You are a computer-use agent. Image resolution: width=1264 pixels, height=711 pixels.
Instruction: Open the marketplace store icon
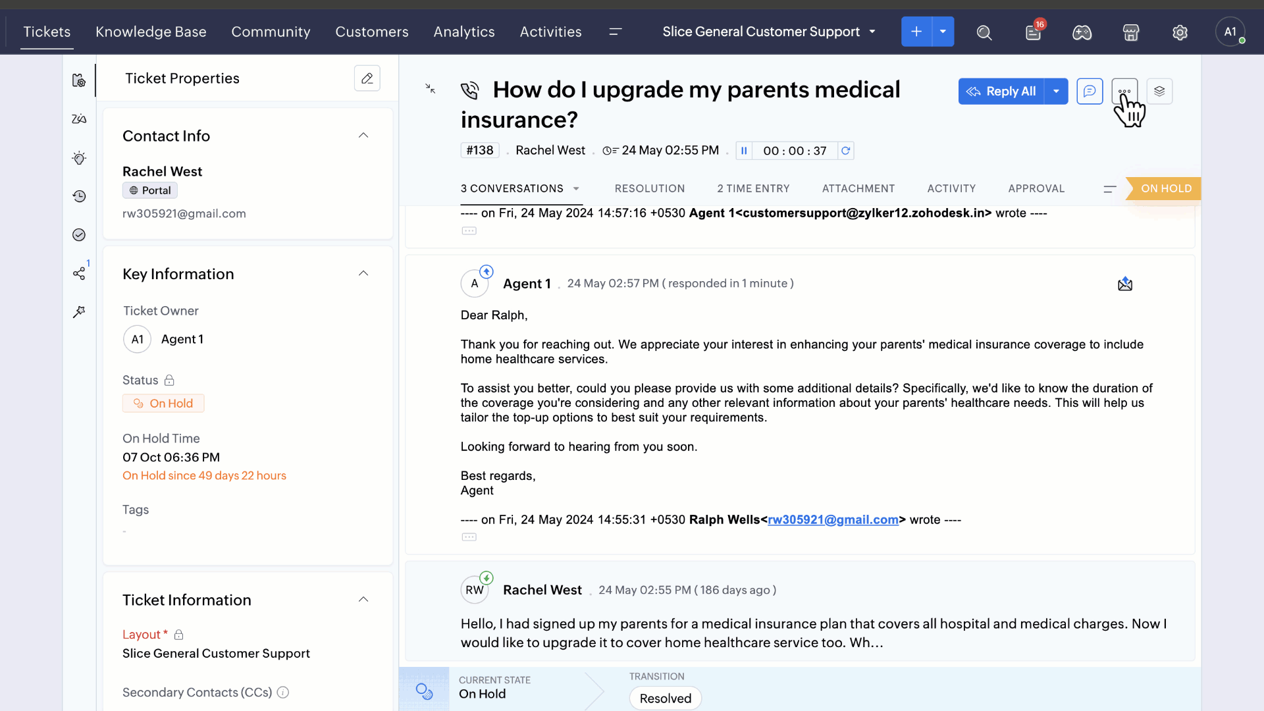click(1131, 32)
